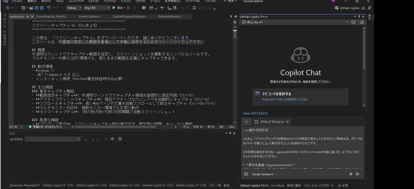
Task: Open the output source combo box
Action: point(52,139)
